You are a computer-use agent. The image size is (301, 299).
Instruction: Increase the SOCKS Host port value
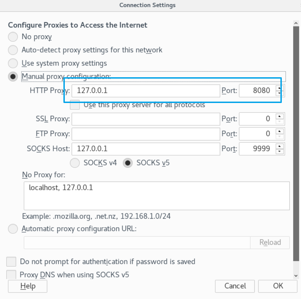coord(280,146)
